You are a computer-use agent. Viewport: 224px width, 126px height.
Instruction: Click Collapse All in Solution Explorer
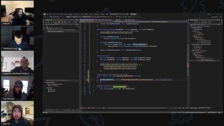(204, 22)
